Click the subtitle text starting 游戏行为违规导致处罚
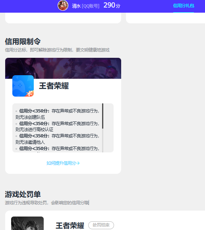 click(x=47, y=203)
